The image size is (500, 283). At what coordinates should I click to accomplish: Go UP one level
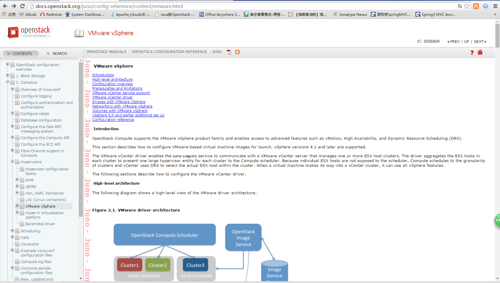pyautogui.click(x=467, y=42)
